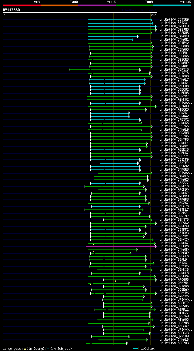Select the UniRef100_C6SZZ7 label
Screen dimensions: 194x351
[x=174, y=183]
